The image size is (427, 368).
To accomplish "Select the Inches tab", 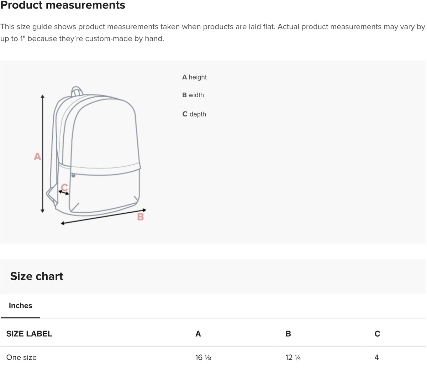I will pos(20,306).
